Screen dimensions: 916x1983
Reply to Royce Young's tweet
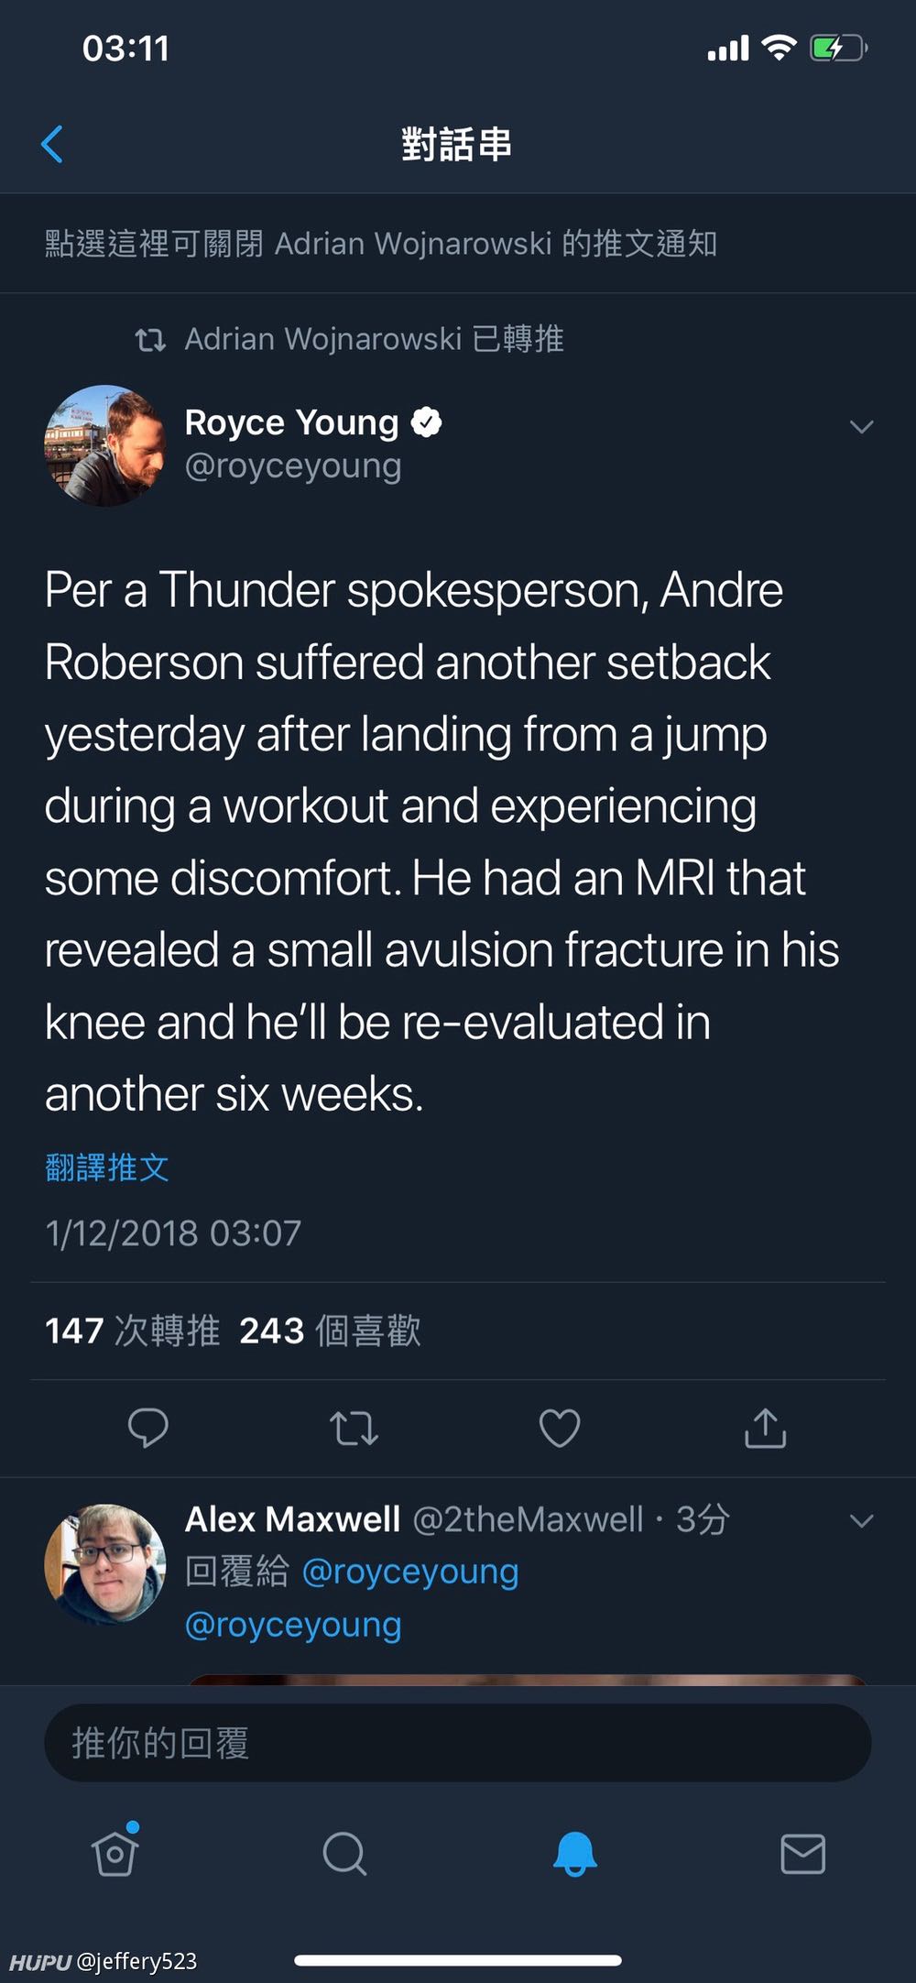[x=147, y=1427]
